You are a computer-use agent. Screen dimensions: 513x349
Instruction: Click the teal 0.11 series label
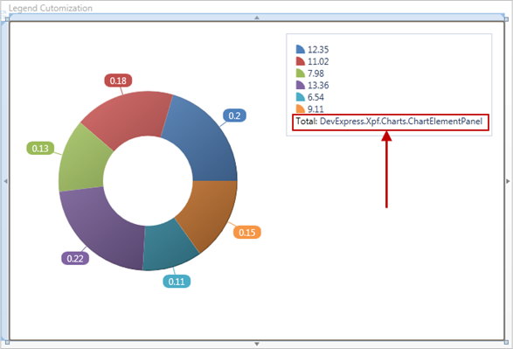click(x=177, y=282)
